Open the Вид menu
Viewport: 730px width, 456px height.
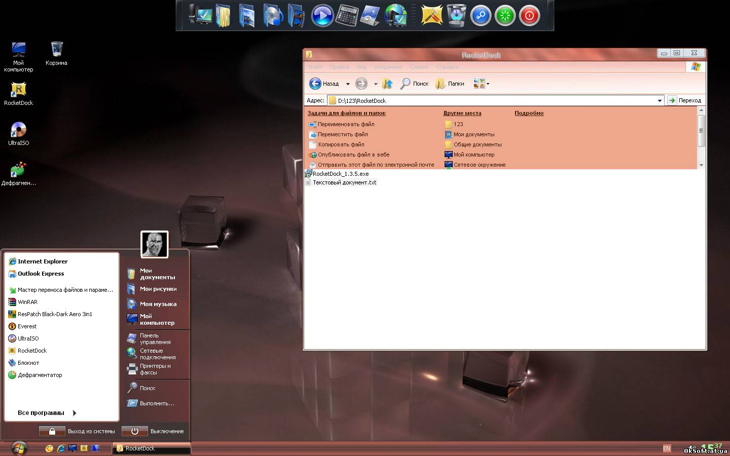[361, 67]
